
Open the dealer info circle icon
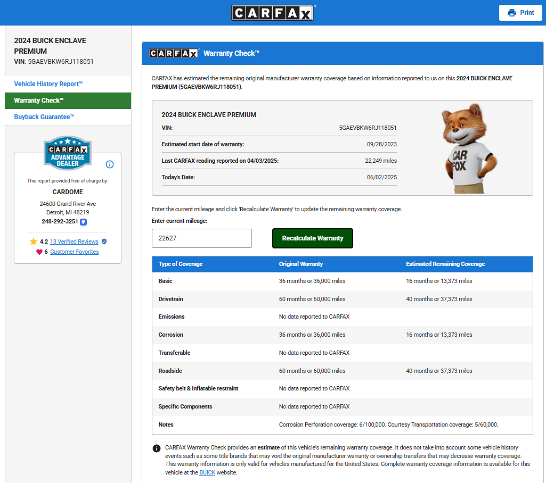(x=110, y=164)
